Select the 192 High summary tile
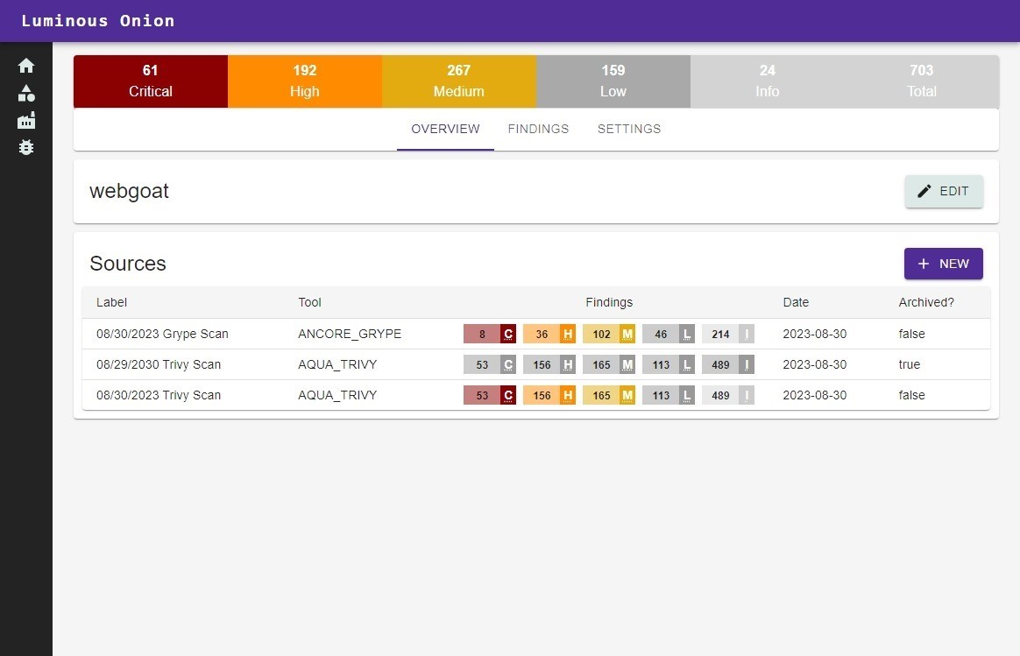Image resolution: width=1020 pixels, height=656 pixels. coord(304,81)
